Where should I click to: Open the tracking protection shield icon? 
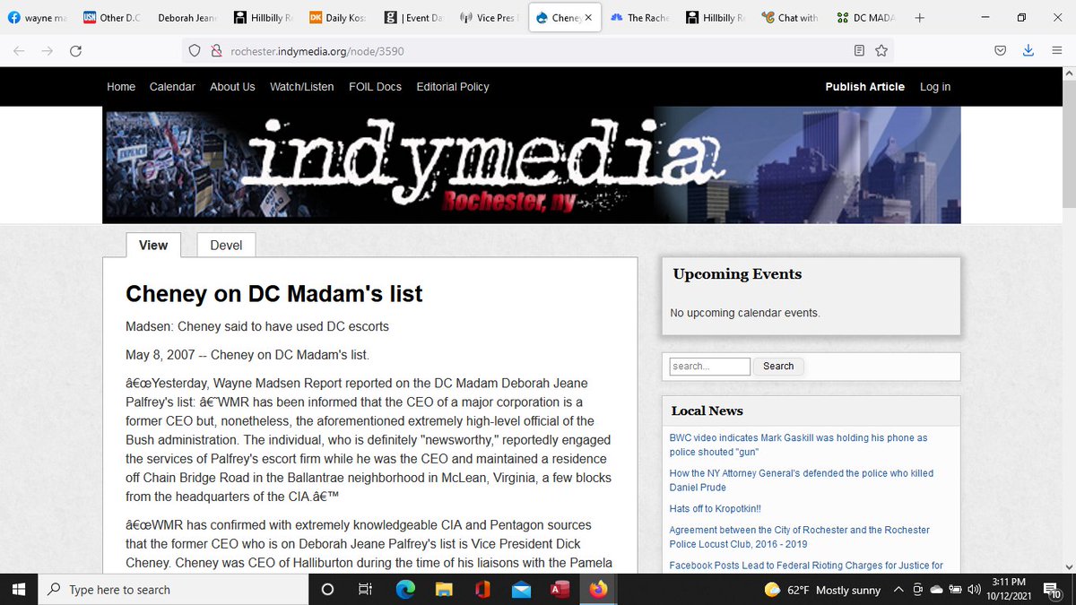(x=195, y=51)
